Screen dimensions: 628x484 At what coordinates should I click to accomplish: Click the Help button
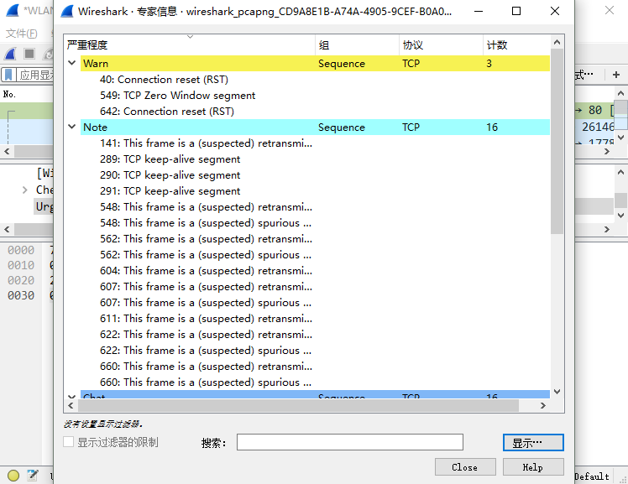tap(533, 466)
